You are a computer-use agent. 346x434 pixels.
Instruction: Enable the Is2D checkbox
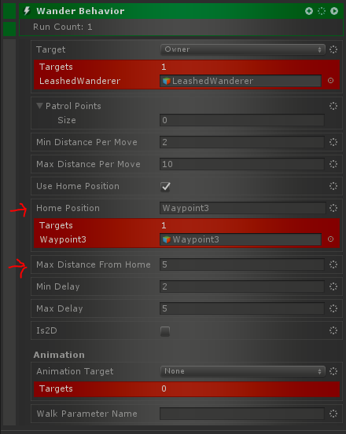click(165, 331)
